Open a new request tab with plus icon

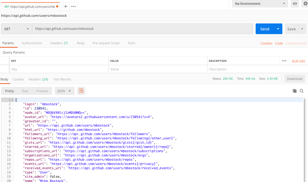tap(66, 6)
